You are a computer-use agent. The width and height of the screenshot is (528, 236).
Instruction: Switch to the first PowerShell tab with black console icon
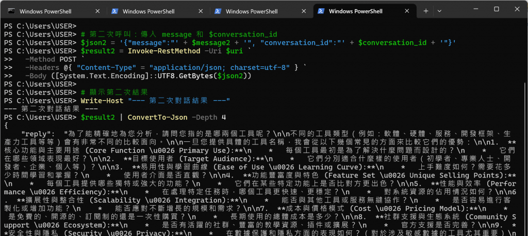tap(54, 11)
